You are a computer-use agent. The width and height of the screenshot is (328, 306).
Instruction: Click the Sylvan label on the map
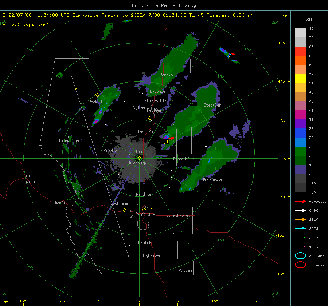click(140, 107)
